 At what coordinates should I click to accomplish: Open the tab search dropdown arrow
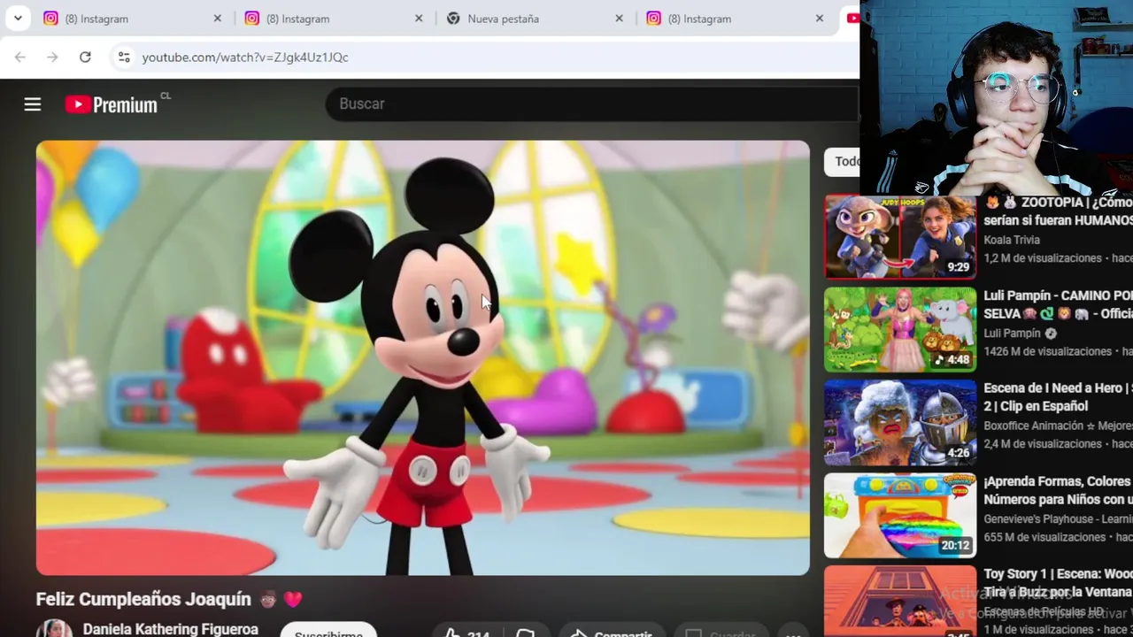[x=18, y=18]
